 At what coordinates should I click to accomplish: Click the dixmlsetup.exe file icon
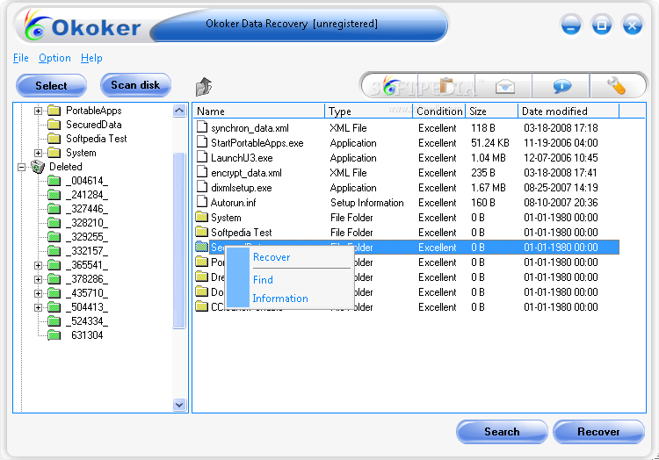coord(202,187)
